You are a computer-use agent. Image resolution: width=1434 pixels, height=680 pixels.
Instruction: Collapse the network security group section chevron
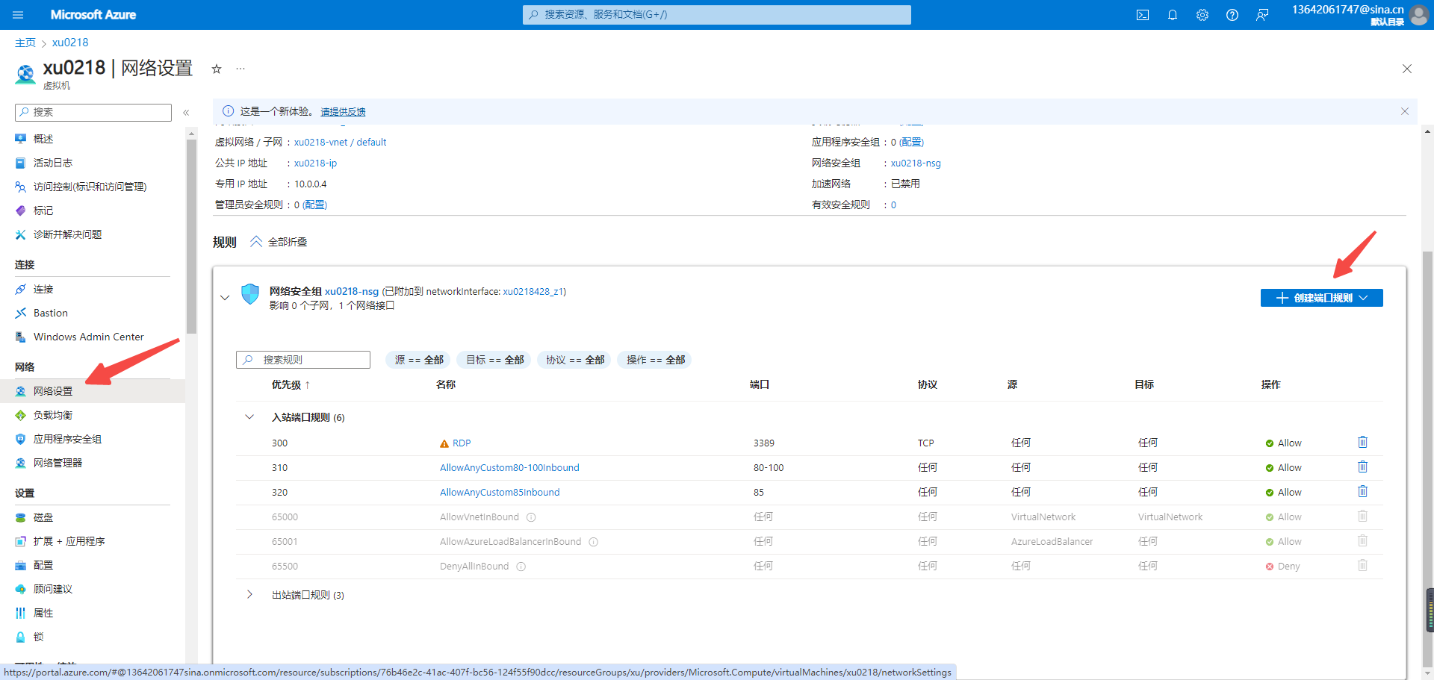[225, 298]
